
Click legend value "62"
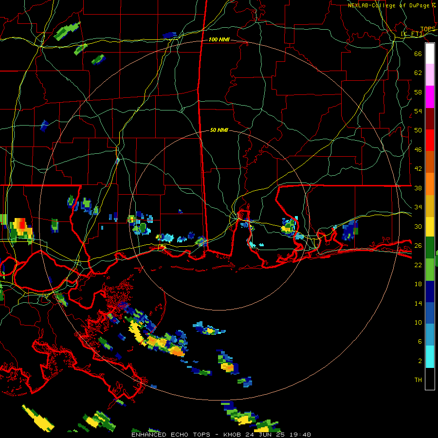tap(418, 73)
